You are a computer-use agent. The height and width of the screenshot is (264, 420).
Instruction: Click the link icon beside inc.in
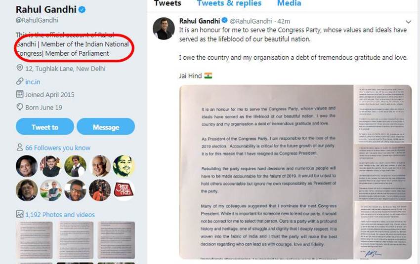tap(20, 81)
